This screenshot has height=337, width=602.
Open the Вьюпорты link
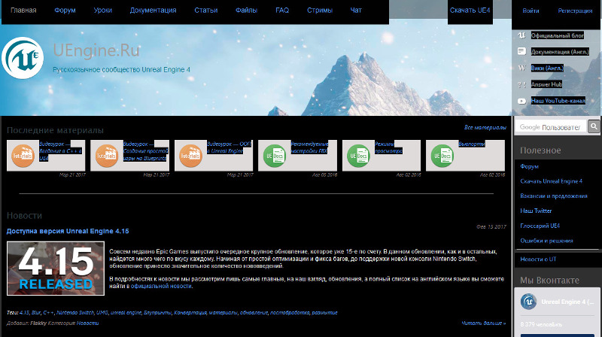pyautogui.click(x=472, y=144)
